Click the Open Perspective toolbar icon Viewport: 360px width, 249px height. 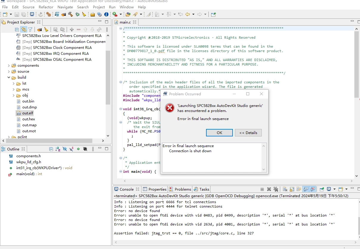[213, 14]
